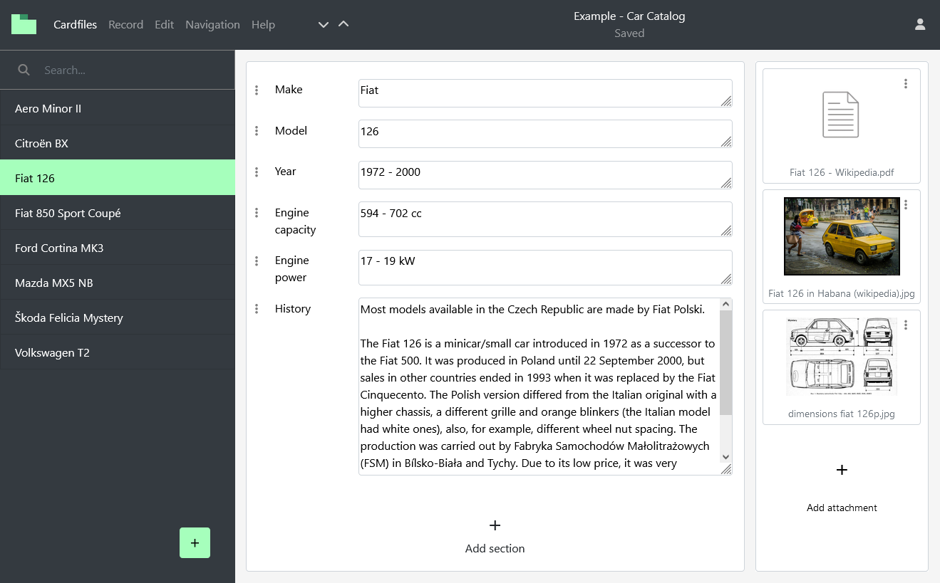Click the search magnifier icon
Image resolution: width=940 pixels, height=583 pixels.
(24, 70)
